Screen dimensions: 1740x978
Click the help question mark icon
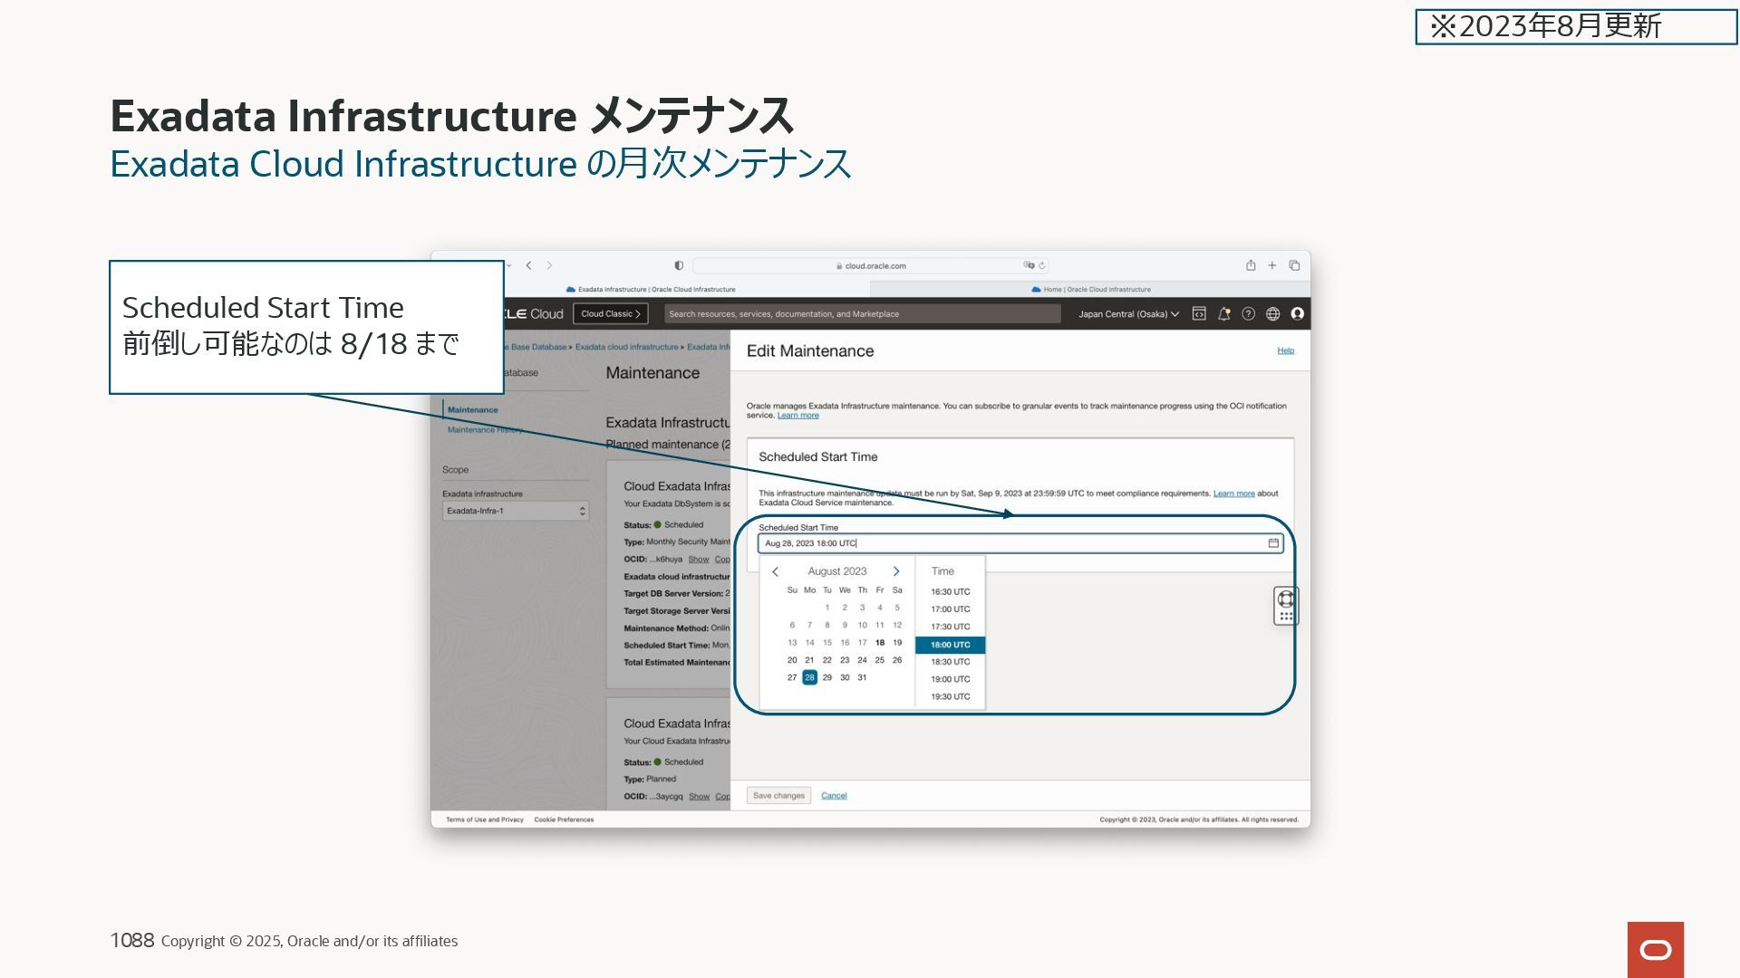[x=1248, y=314]
